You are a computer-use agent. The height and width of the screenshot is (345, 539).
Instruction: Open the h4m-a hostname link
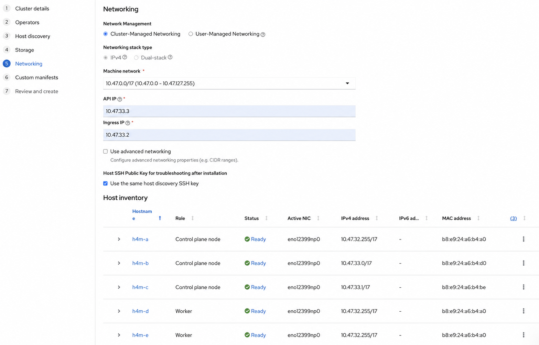tap(140, 239)
